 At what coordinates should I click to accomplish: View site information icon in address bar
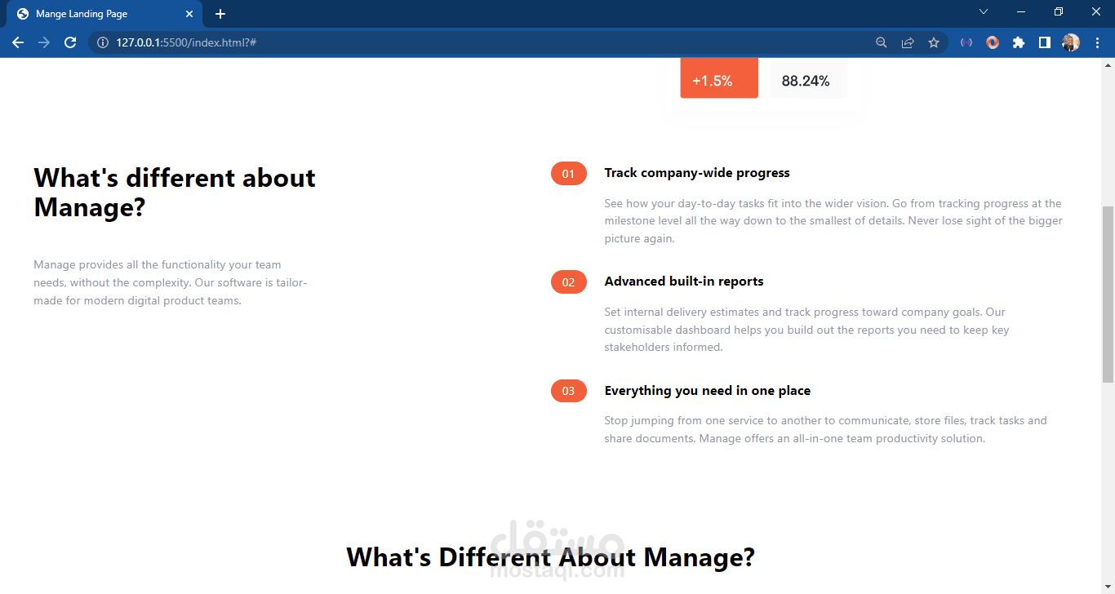(103, 42)
